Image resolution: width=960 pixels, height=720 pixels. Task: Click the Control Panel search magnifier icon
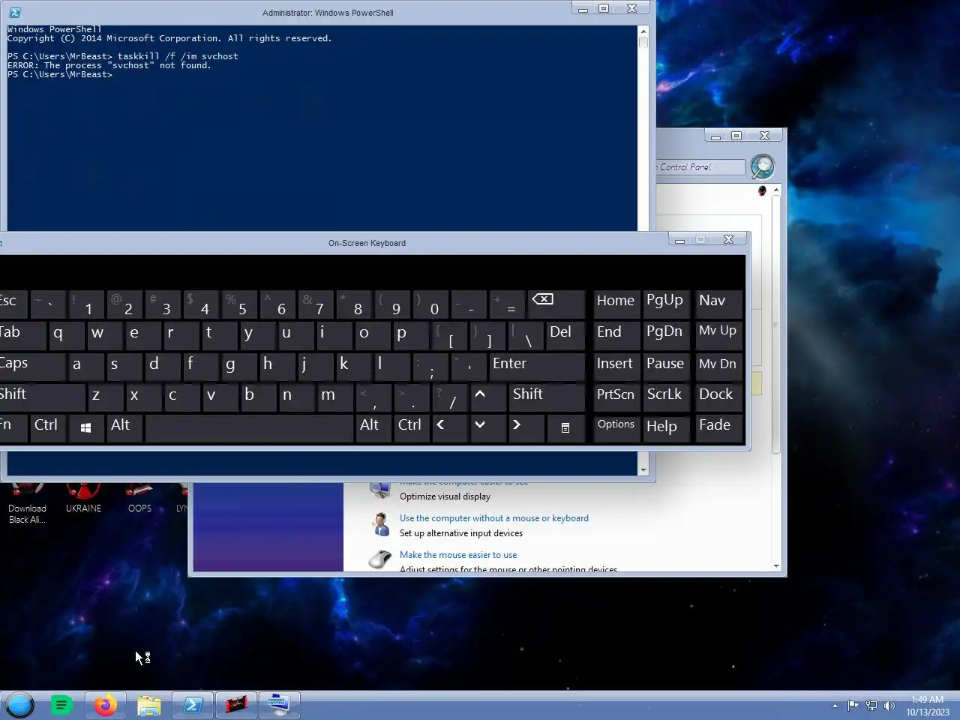[762, 166]
